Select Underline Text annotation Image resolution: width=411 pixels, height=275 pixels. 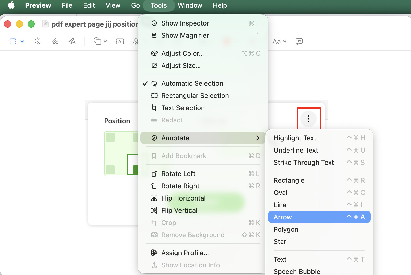point(319,150)
